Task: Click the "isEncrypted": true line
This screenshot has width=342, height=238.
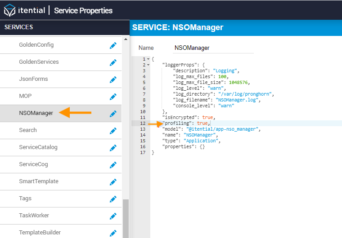Action: [x=189, y=117]
